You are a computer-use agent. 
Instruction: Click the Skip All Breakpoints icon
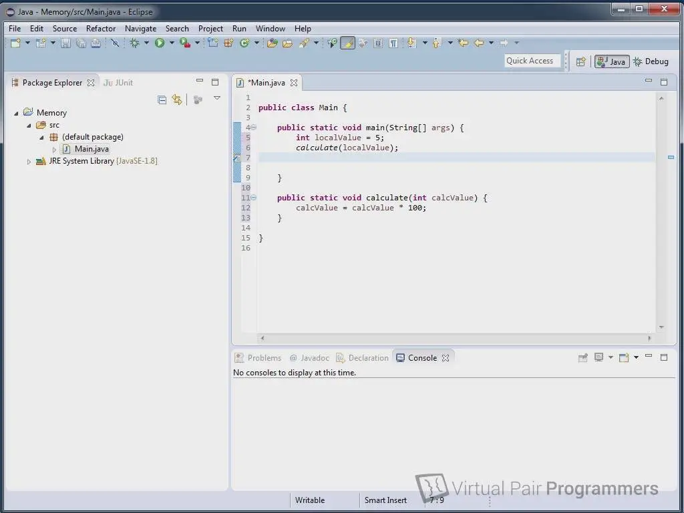[115, 43]
